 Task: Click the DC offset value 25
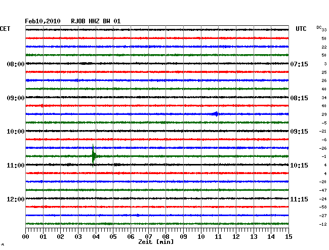pos(324,72)
